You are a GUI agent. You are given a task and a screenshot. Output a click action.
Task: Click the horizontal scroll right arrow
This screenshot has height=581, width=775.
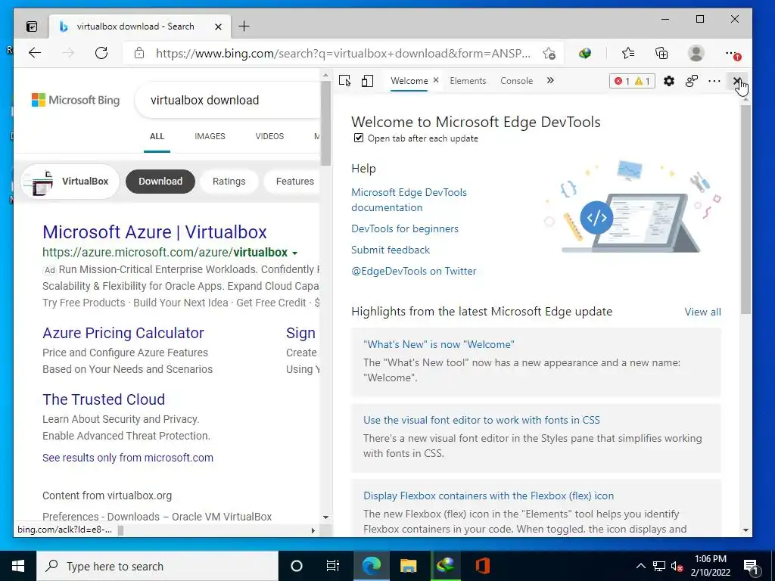pos(313,530)
